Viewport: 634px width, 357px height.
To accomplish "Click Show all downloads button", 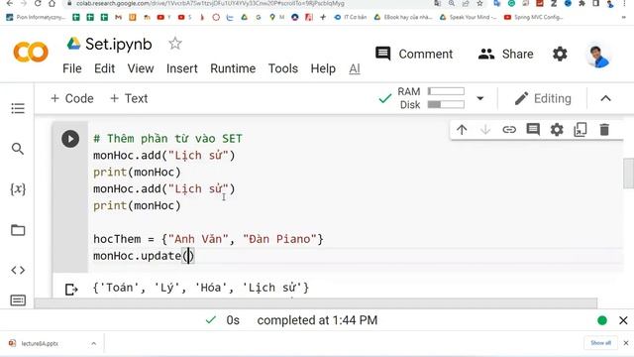I will pos(600,343).
